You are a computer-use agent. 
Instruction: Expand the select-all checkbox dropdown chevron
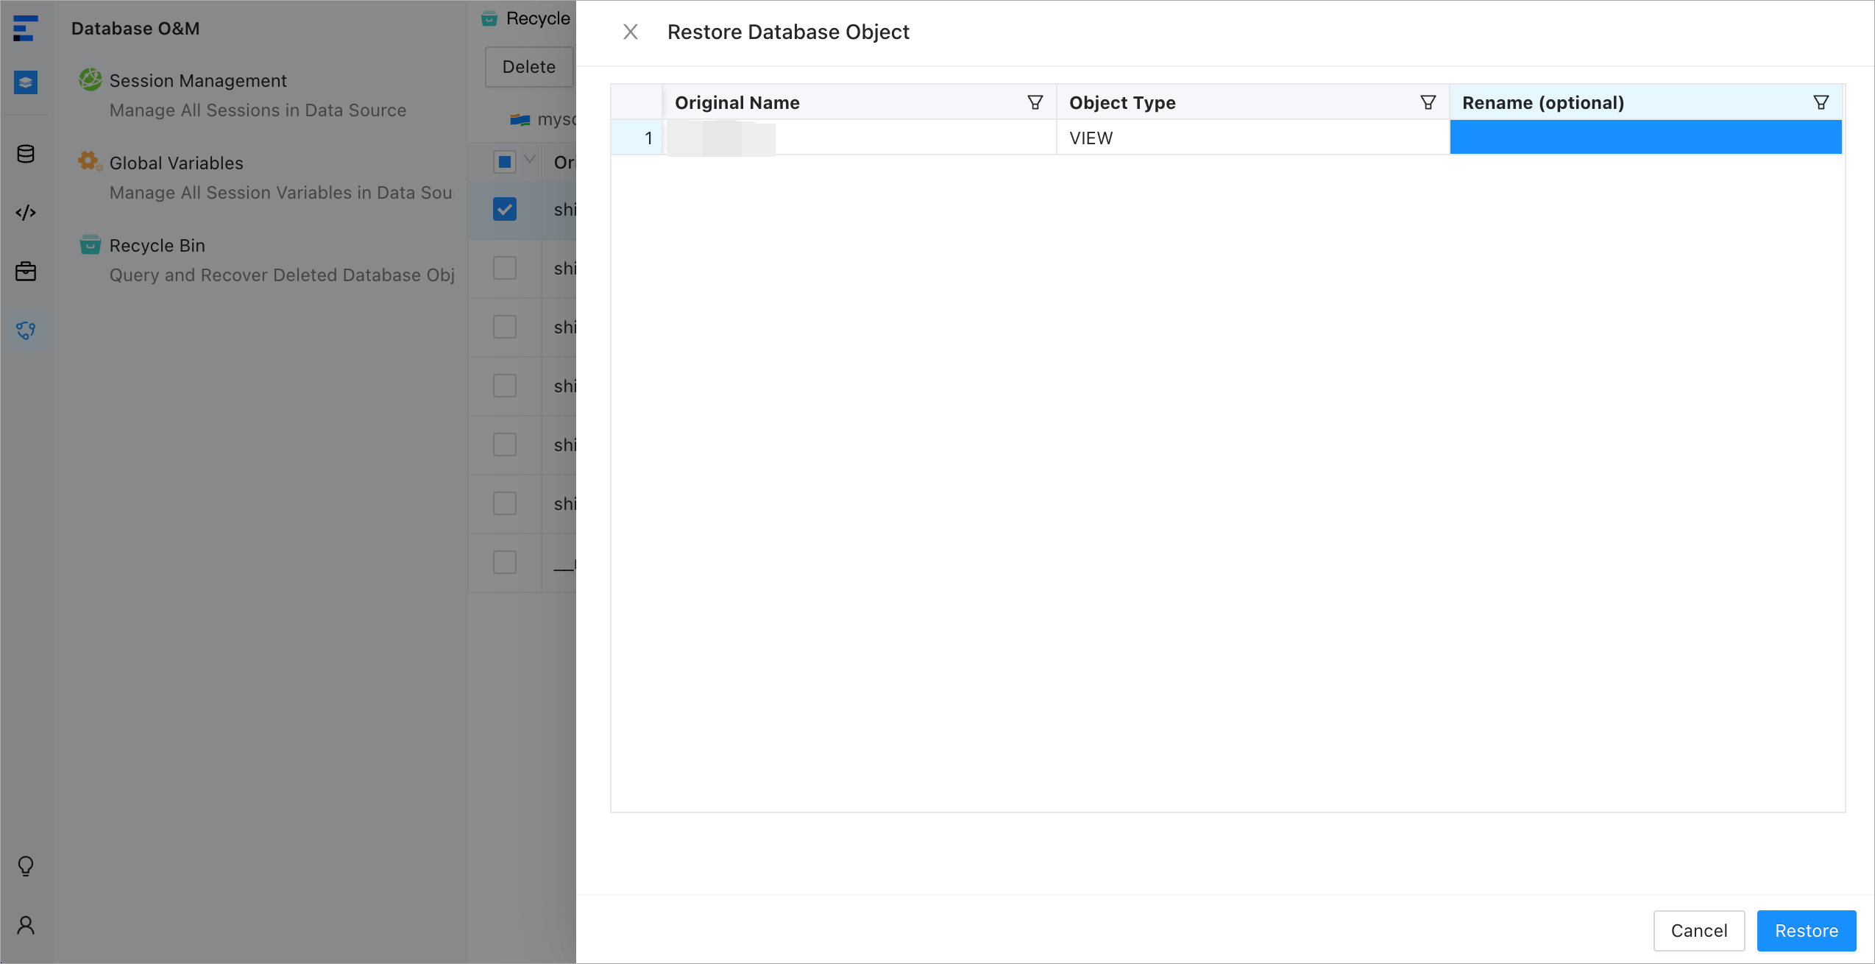point(530,160)
